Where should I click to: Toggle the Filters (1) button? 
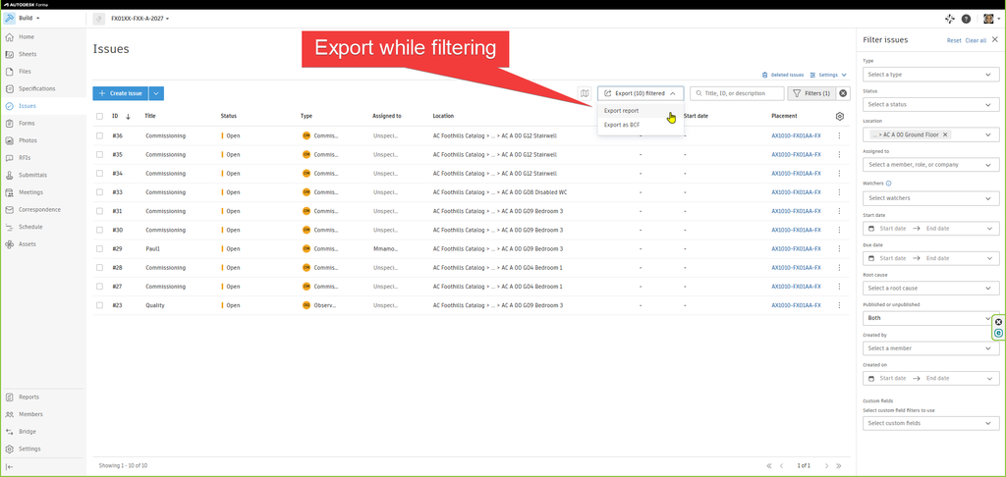click(811, 93)
